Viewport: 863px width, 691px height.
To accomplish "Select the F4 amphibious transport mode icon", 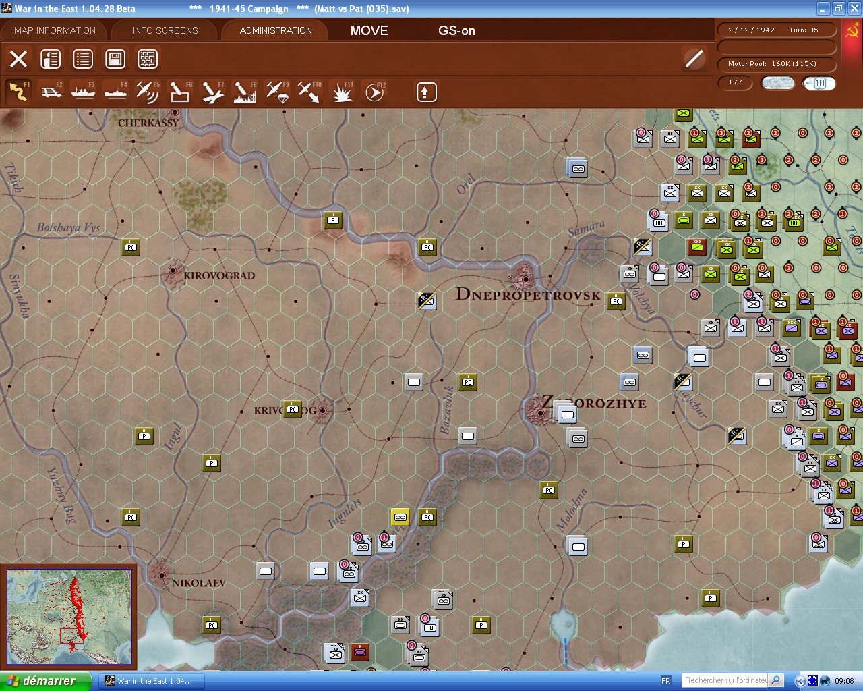I will [116, 92].
